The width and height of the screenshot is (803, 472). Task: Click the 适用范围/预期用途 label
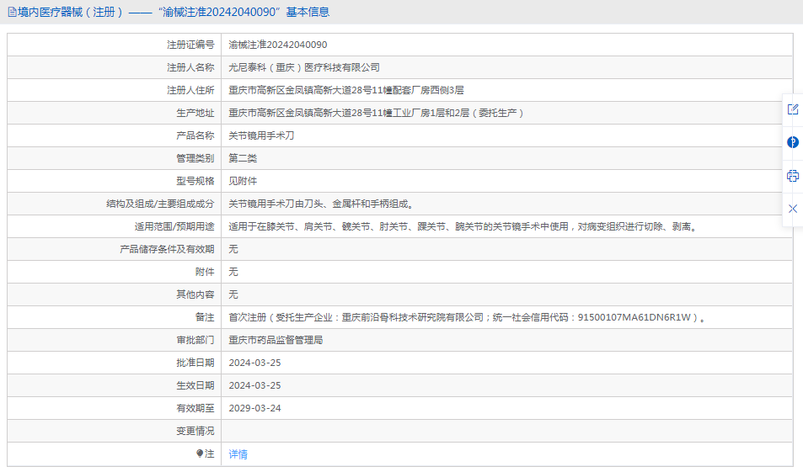174,226
